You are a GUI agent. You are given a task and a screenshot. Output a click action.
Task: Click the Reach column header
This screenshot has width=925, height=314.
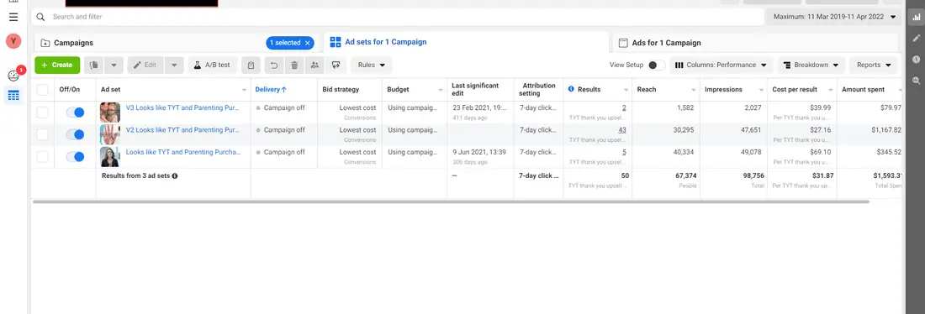point(647,90)
